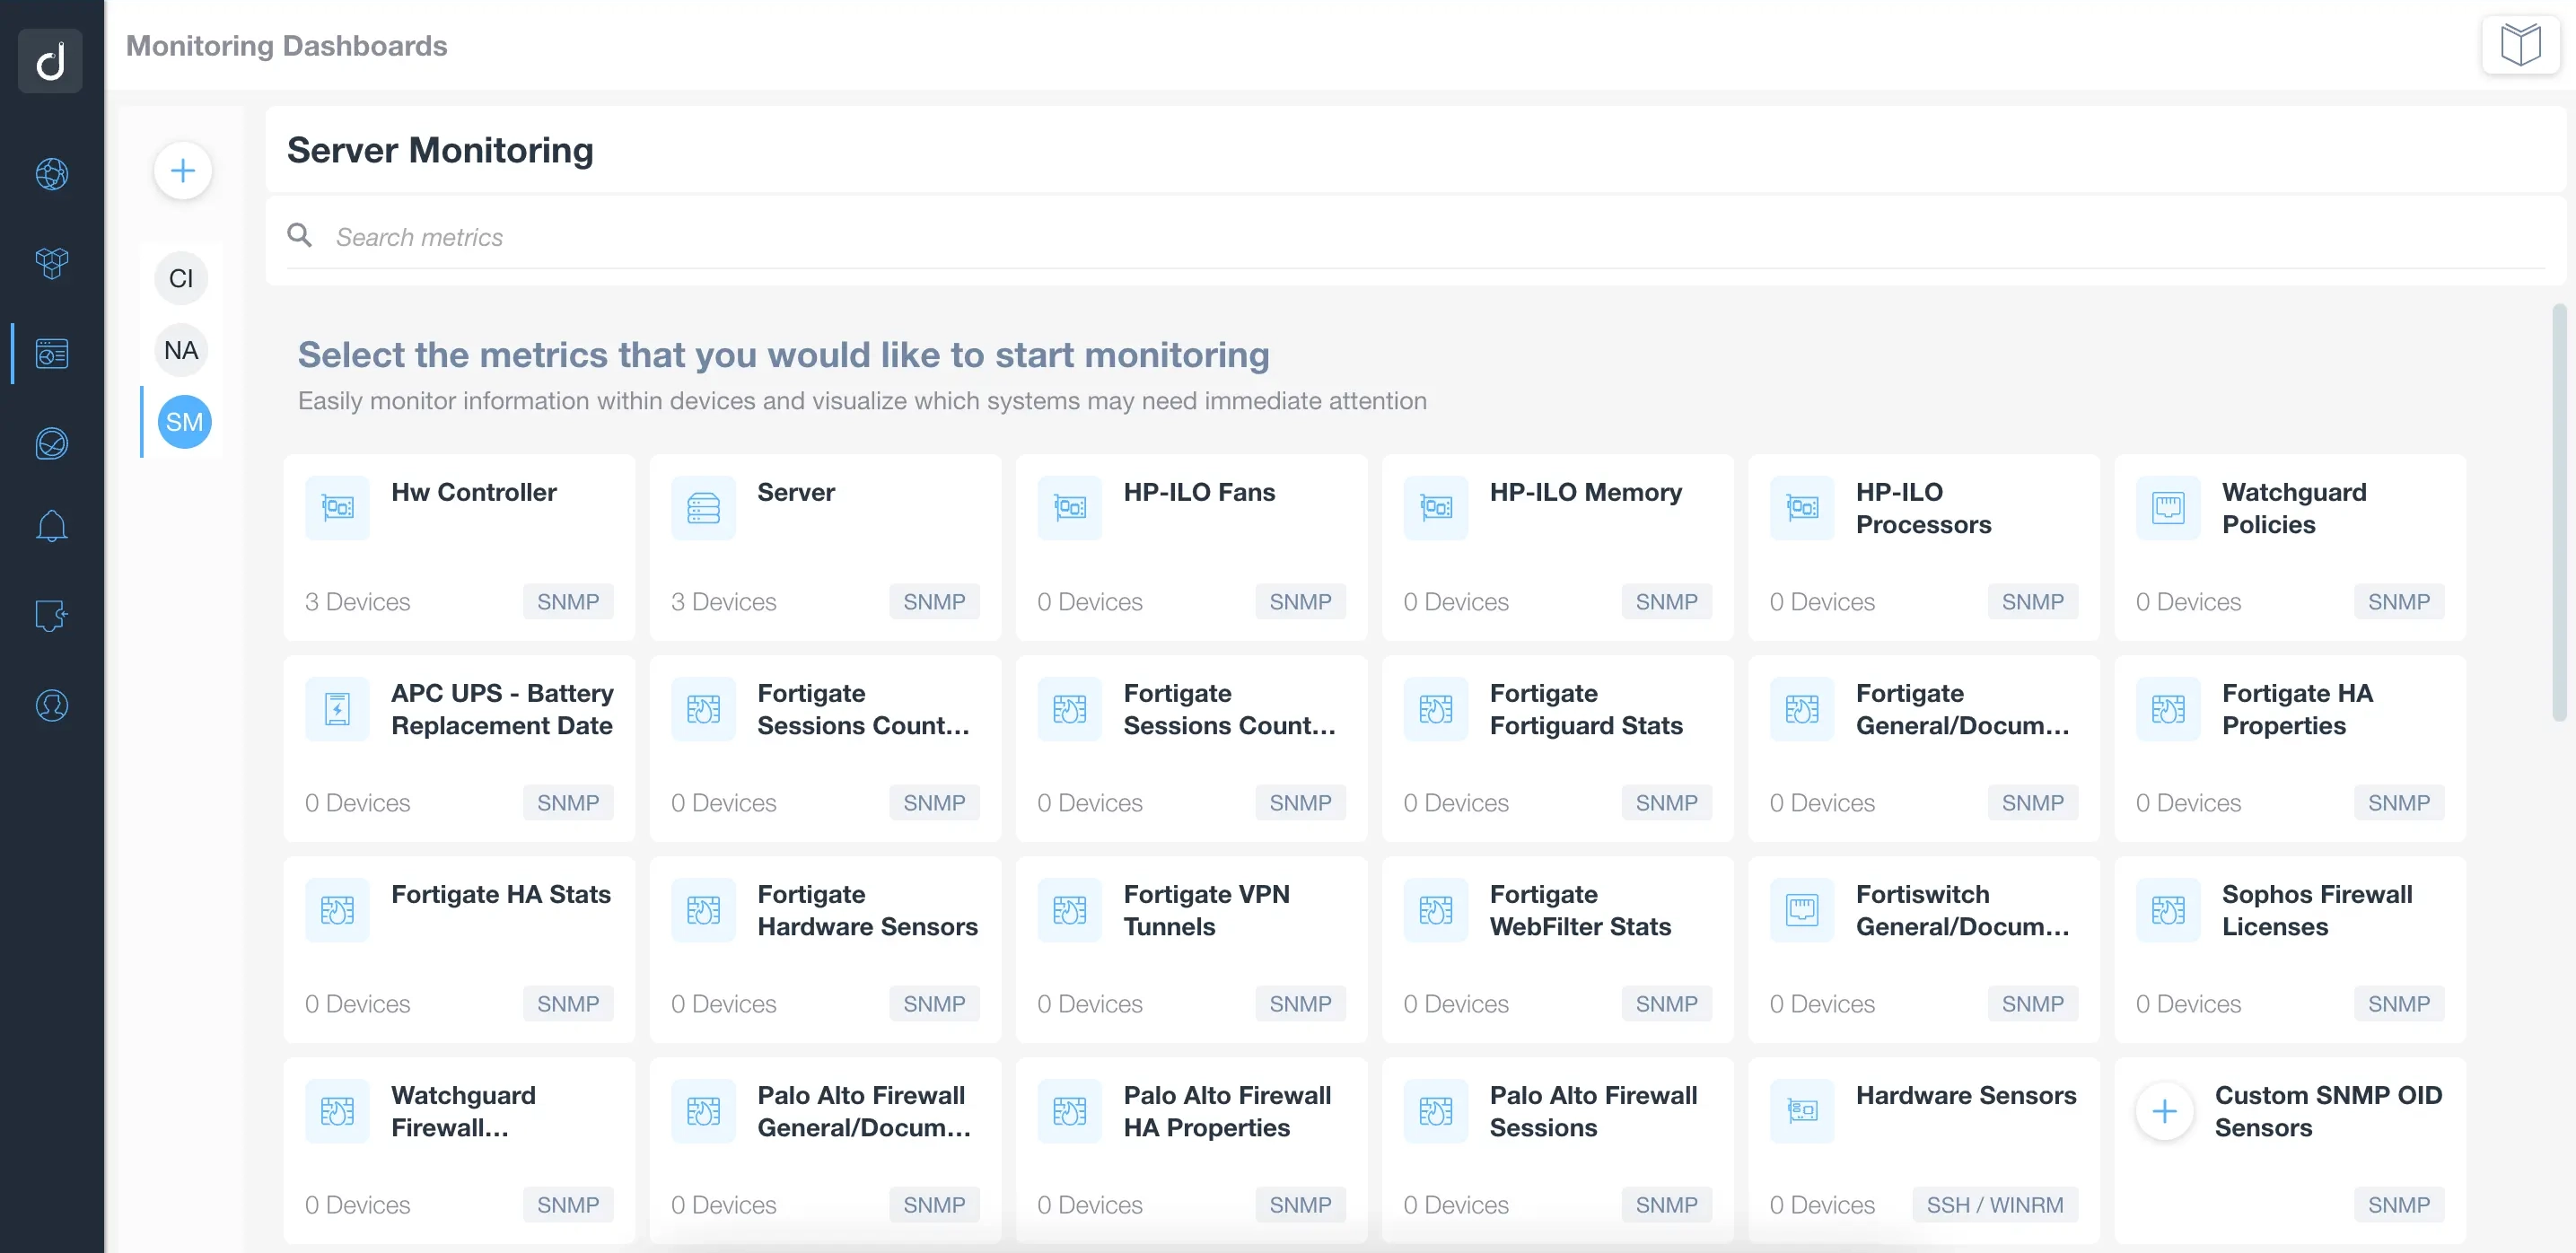The height and width of the screenshot is (1253, 2576).
Task: Click the monitoring dashboards sidebar icon
Action: (x=52, y=353)
